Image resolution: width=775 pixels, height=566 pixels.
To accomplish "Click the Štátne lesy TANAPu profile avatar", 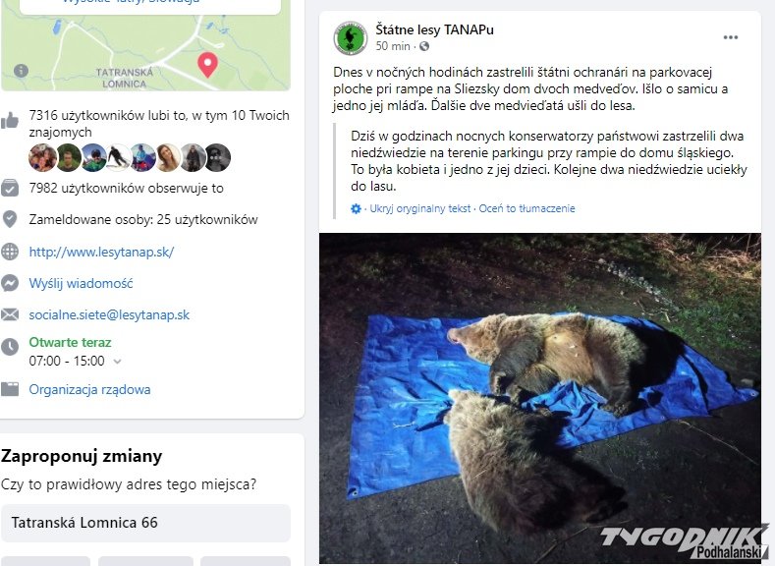I will point(350,37).
